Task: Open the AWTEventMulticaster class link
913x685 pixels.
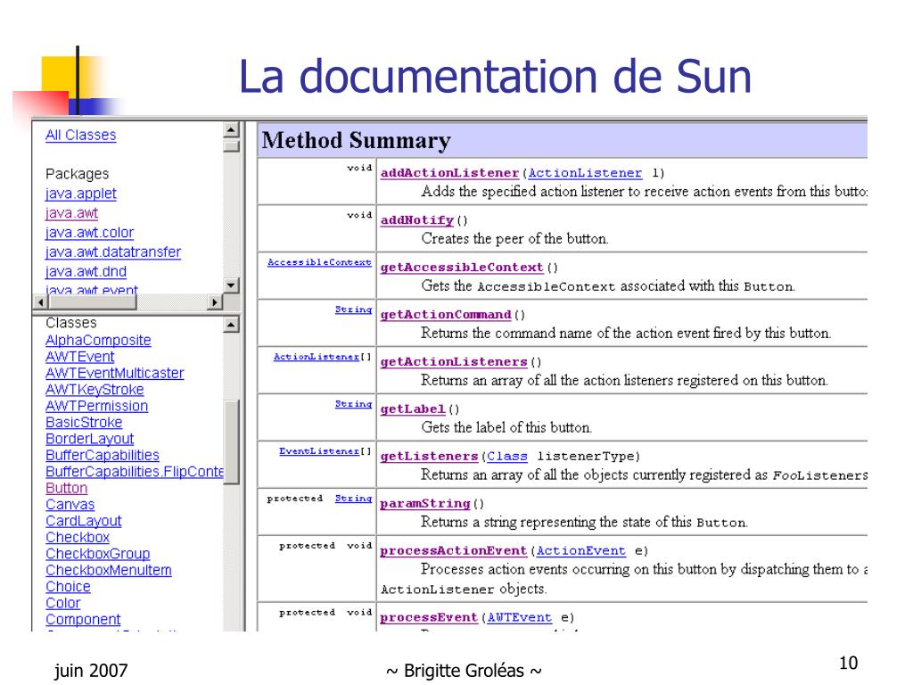Action: click(x=115, y=373)
